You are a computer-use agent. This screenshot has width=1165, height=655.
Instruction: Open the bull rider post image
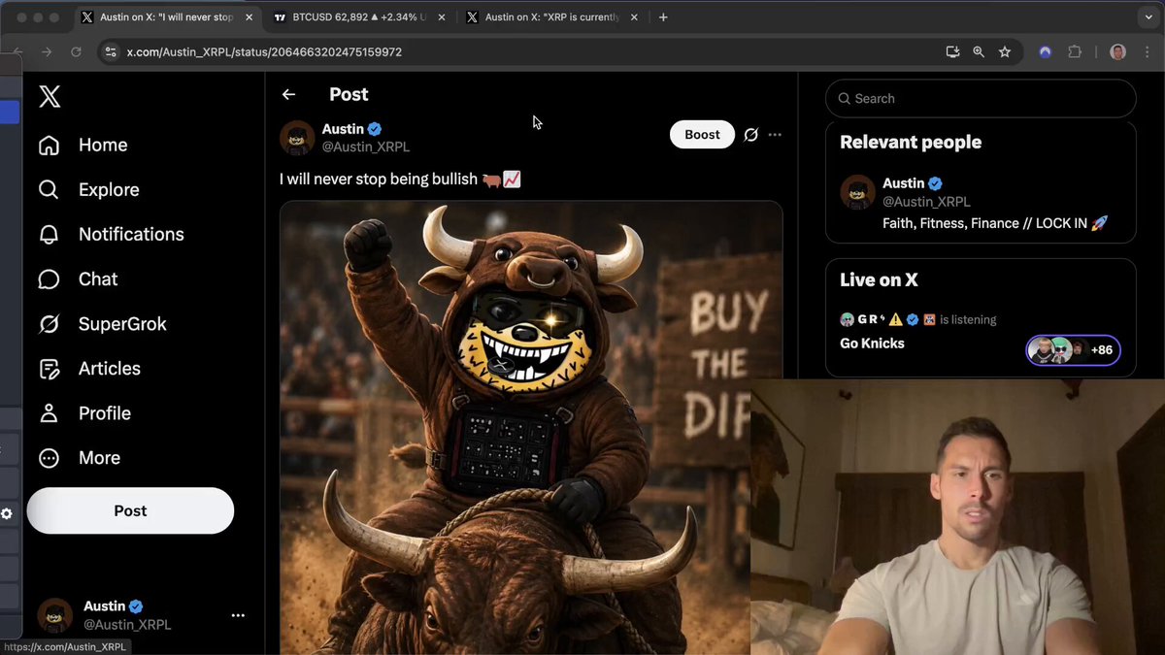pyautogui.click(x=531, y=427)
